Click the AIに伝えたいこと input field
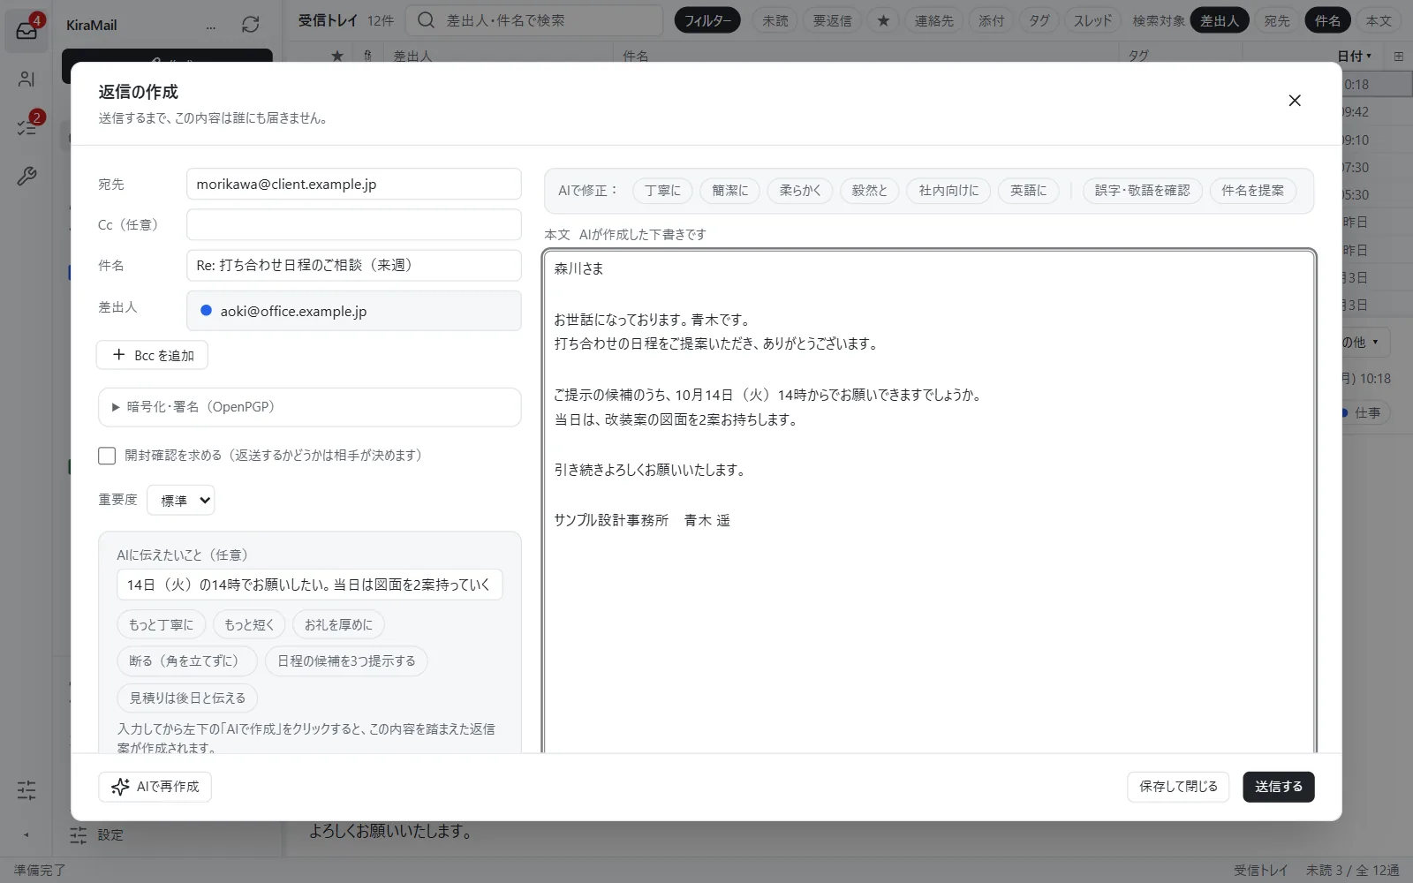This screenshot has height=883, width=1413. point(309,585)
